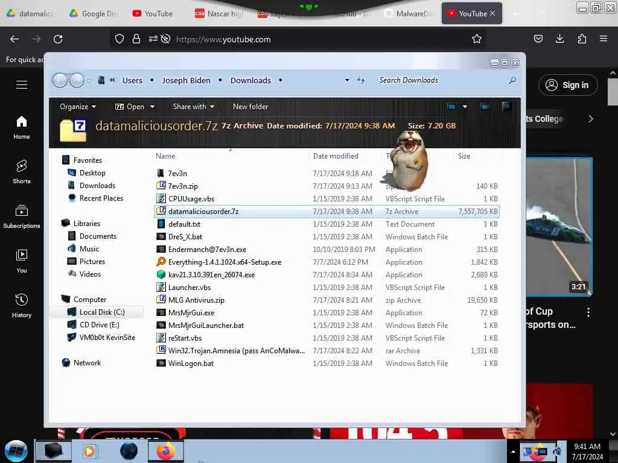Sort files by the Size column

464,156
